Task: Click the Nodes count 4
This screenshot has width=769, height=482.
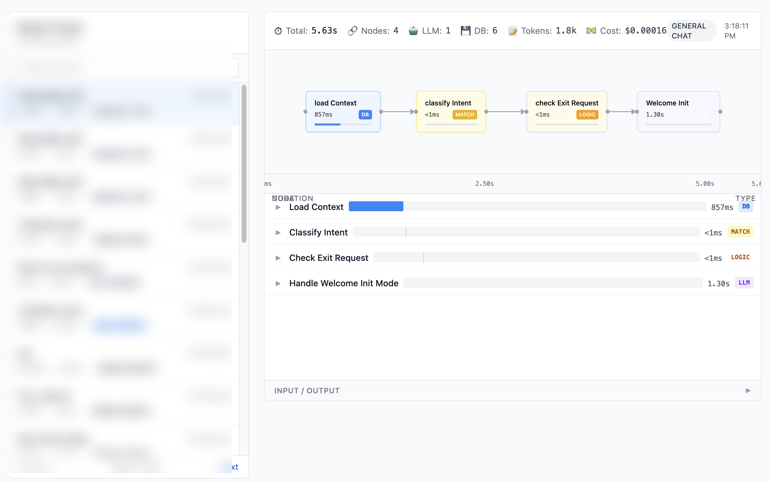Action: (396, 31)
